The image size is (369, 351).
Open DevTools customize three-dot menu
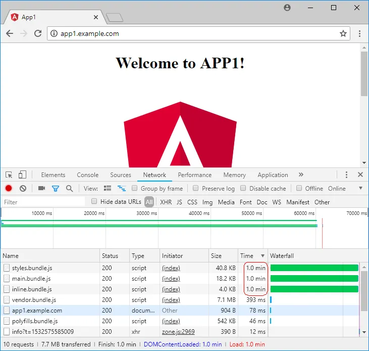coord(346,174)
